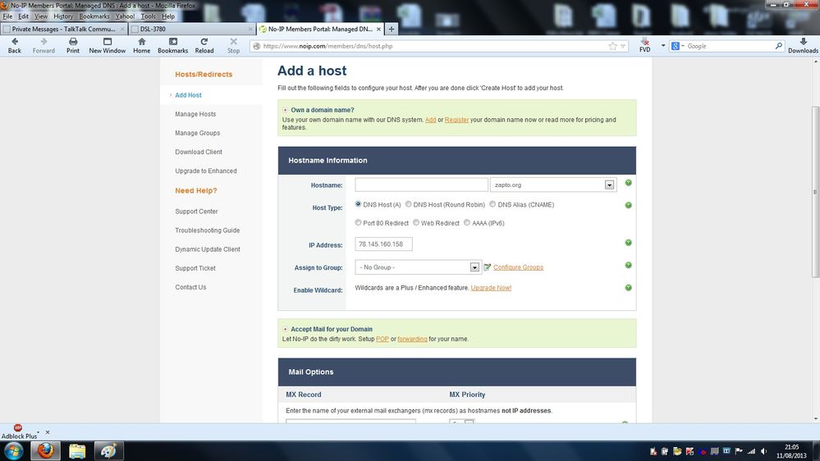Image resolution: width=820 pixels, height=461 pixels.
Task: Click help icon beside Assign to Group
Action: pos(628,265)
